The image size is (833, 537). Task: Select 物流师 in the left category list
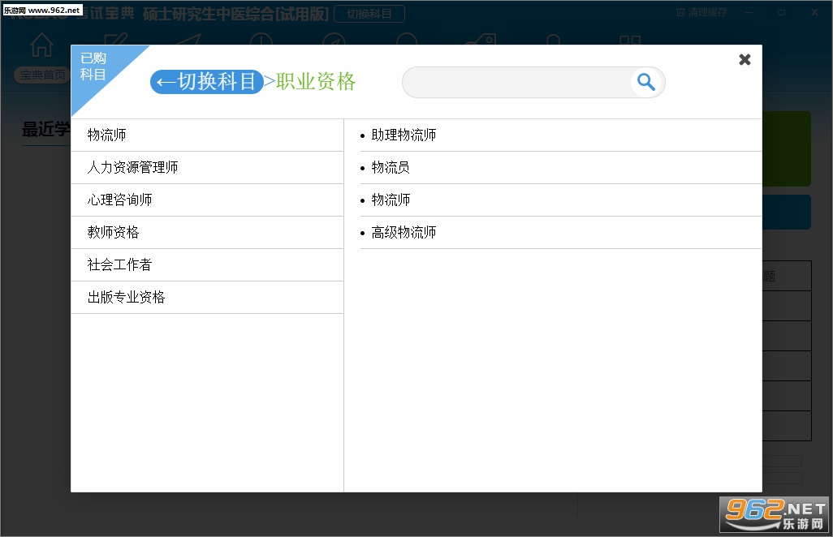[207, 135]
